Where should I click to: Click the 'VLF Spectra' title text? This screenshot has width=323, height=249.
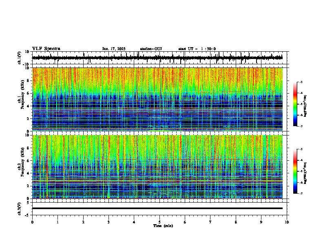click(46, 49)
